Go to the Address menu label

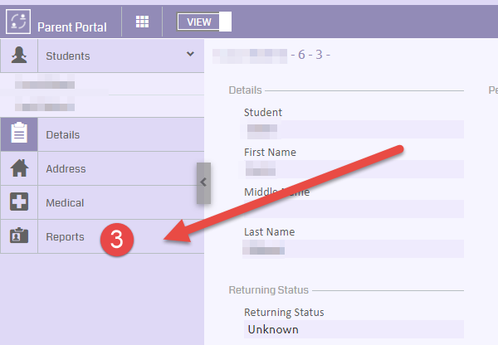[66, 168]
